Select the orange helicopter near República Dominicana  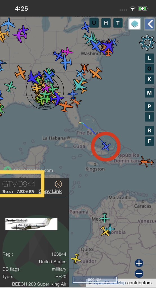[x=146, y=162]
